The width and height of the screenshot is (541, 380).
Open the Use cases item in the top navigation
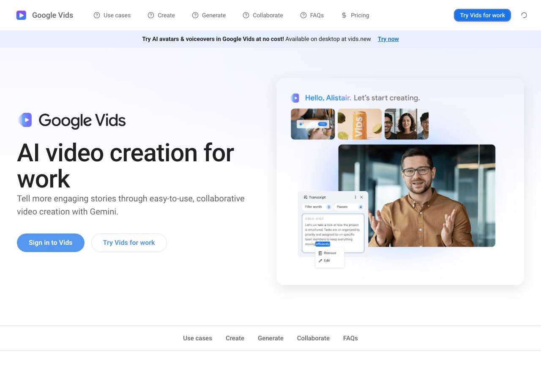click(x=112, y=15)
